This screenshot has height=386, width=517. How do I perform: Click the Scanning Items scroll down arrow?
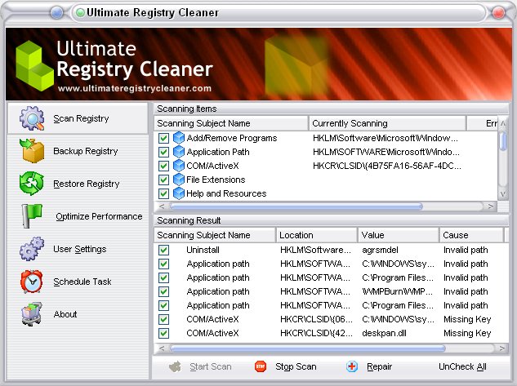coord(503,194)
